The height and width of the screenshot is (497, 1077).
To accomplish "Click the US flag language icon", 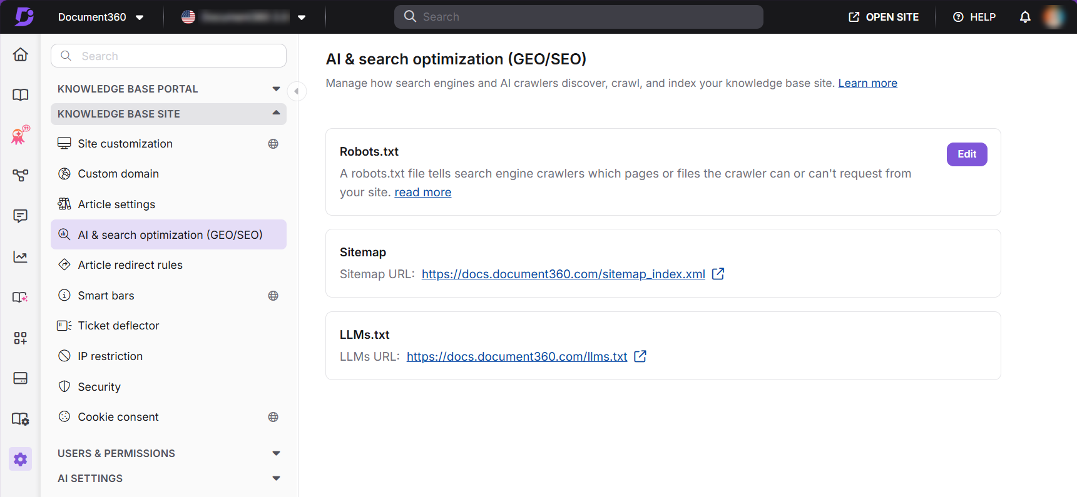I will [x=188, y=17].
